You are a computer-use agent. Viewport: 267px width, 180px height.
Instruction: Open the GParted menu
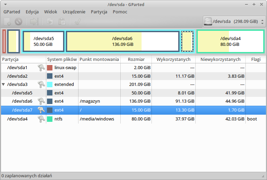[x=12, y=12]
